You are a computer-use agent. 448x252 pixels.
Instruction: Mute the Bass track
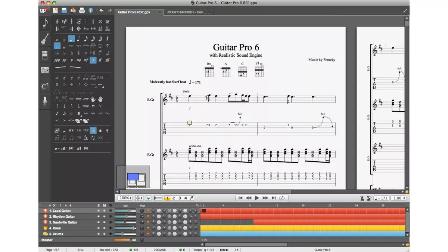point(104,228)
